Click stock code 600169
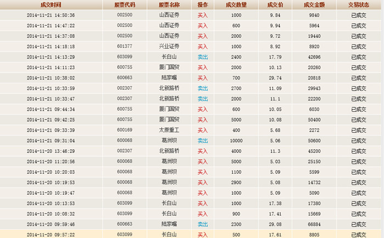Image resolution: width=384 pixels, height=238 pixels. click(125, 130)
